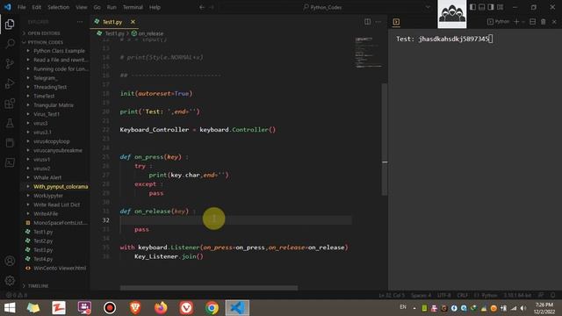Open the volume control in system tray
562x316 pixels.
pyautogui.click(x=523, y=308)
